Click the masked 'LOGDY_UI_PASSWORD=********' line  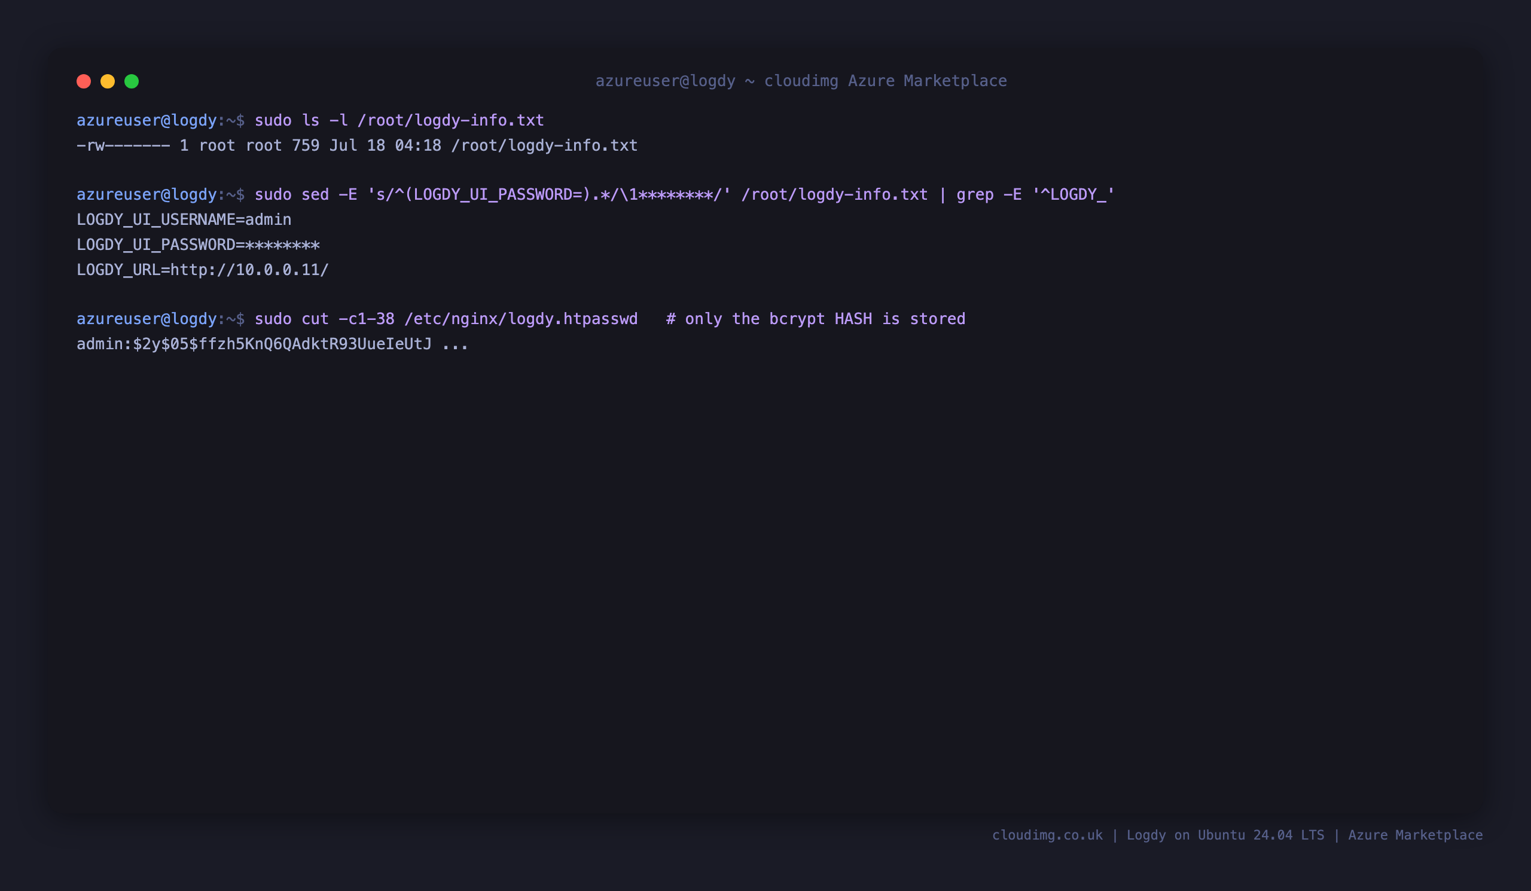pyautogui.click(x=198, y=245)
